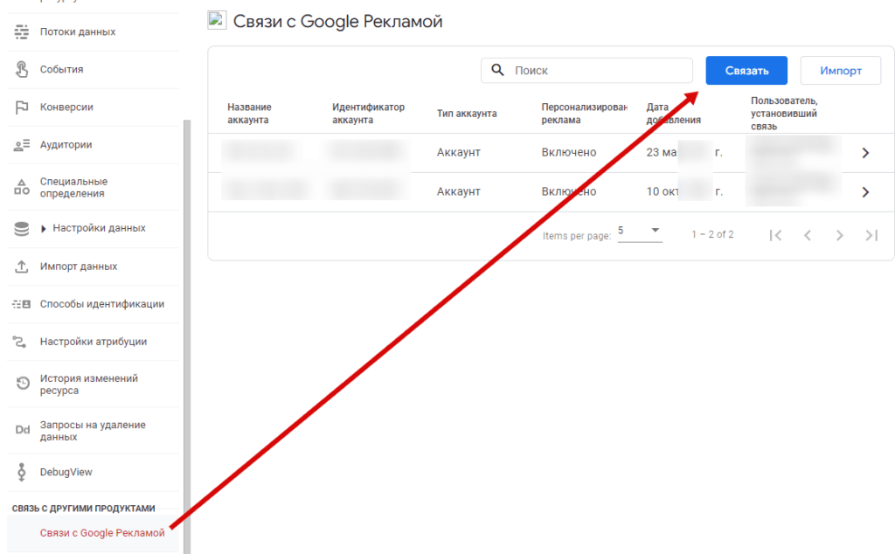Click the Audiences icon in sidebar
895x554 pixels.
22,145
